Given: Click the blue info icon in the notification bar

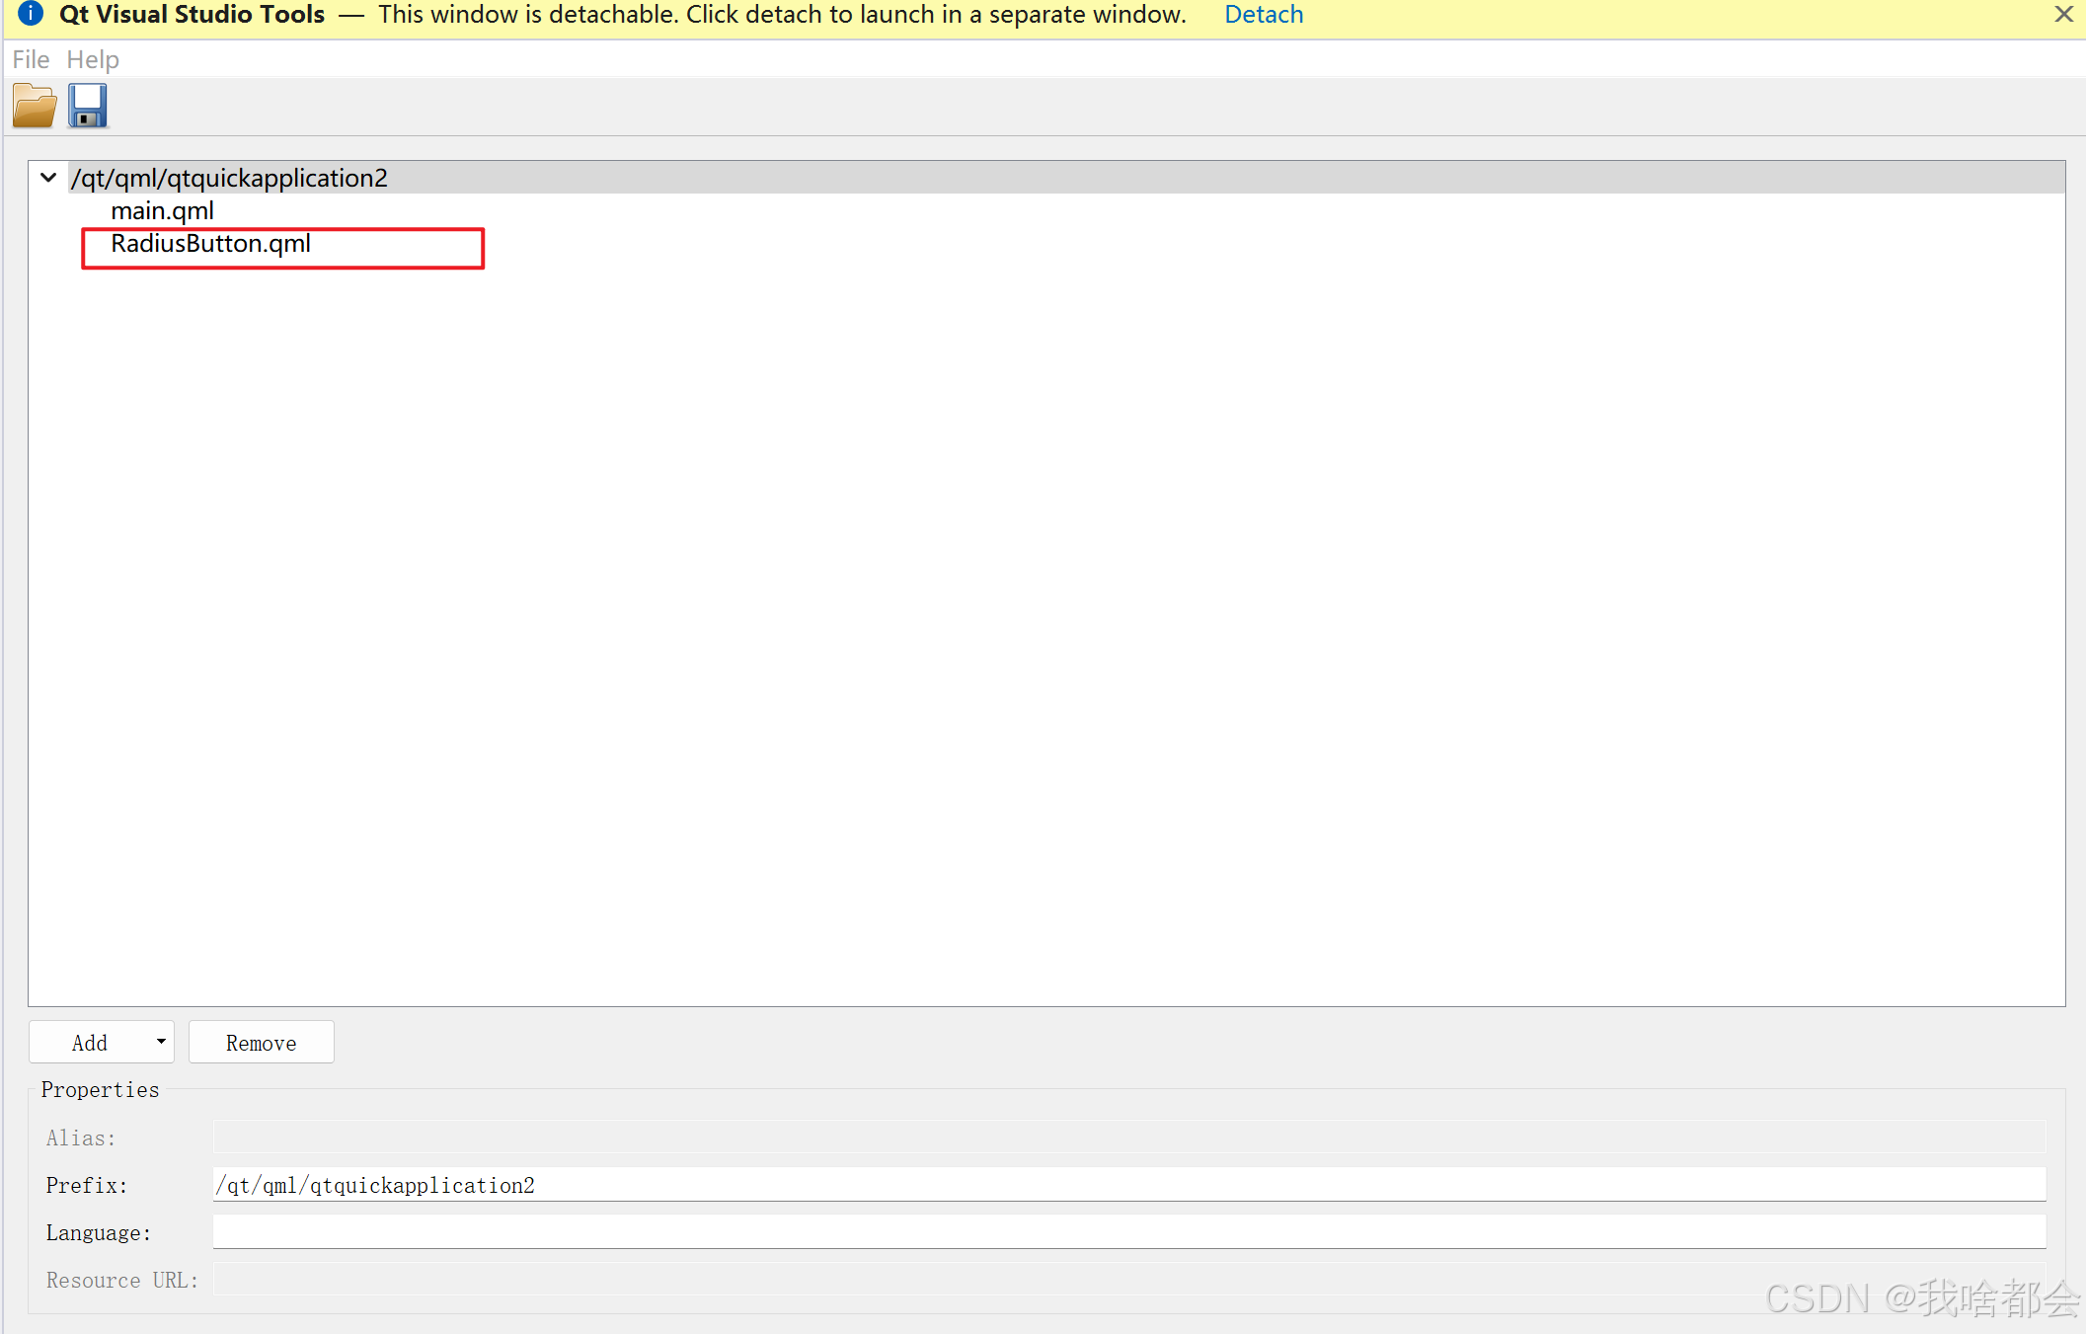Looking at the screenshot, I should [x=31, y=14].
